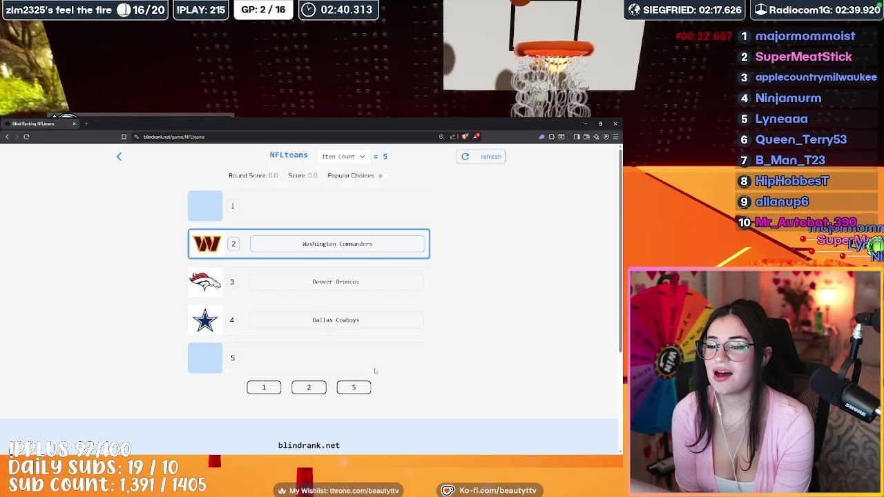
Task: Place team in rank 5 button
Action: (354, 387)
